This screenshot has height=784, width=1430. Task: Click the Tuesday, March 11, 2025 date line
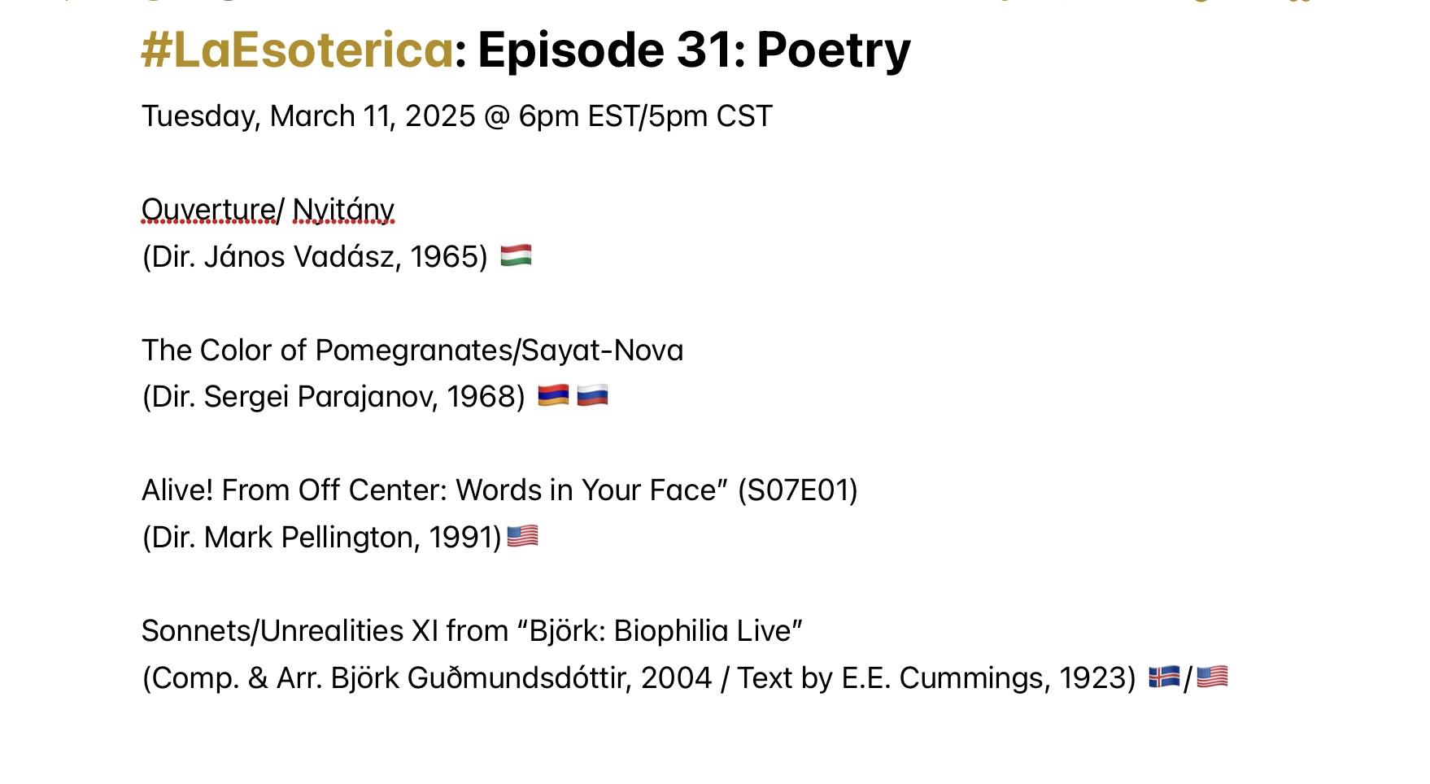pos(456,116)
